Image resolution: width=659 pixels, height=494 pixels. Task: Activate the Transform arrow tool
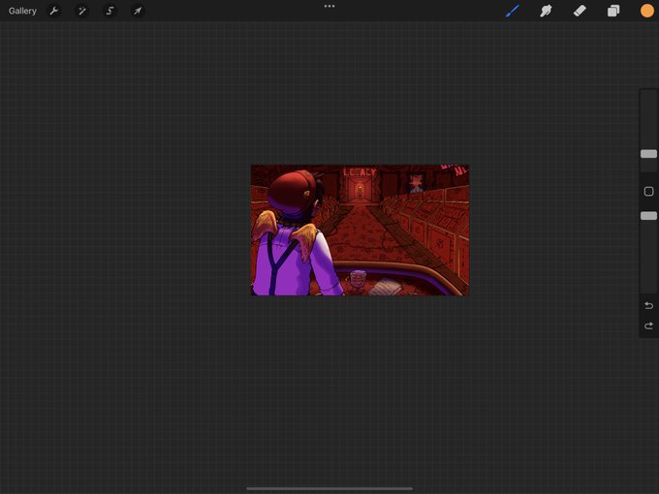[x=138, y=11]
